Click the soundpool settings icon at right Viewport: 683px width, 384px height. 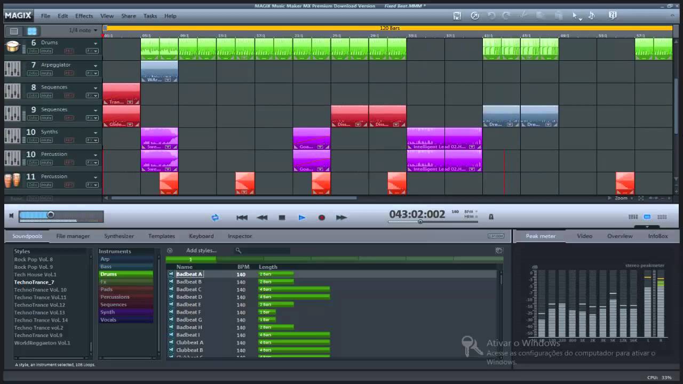point(499,250)
